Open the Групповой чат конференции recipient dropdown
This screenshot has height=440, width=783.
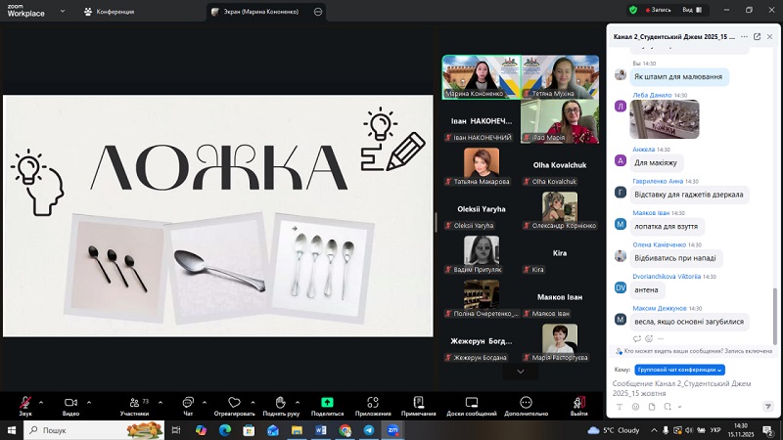(679, 371)
